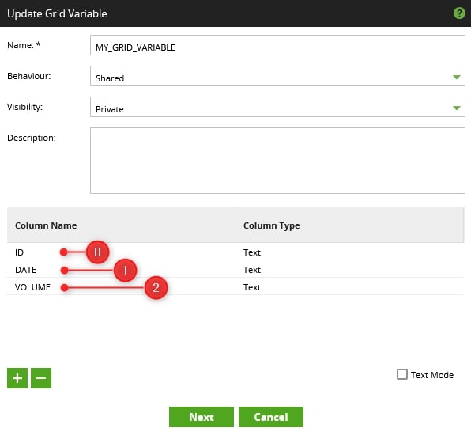
Task: Expand the Behaviour dropdown arrow
Action: coord(456,77)
